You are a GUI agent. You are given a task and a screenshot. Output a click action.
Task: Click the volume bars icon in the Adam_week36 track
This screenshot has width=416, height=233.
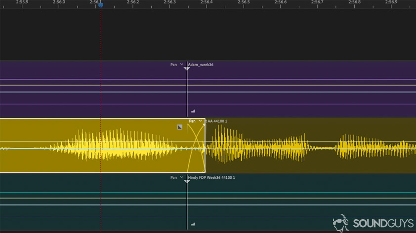(x=193, y=111)
